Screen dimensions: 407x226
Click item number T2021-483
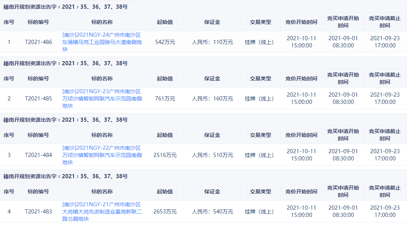pos(38,212)
